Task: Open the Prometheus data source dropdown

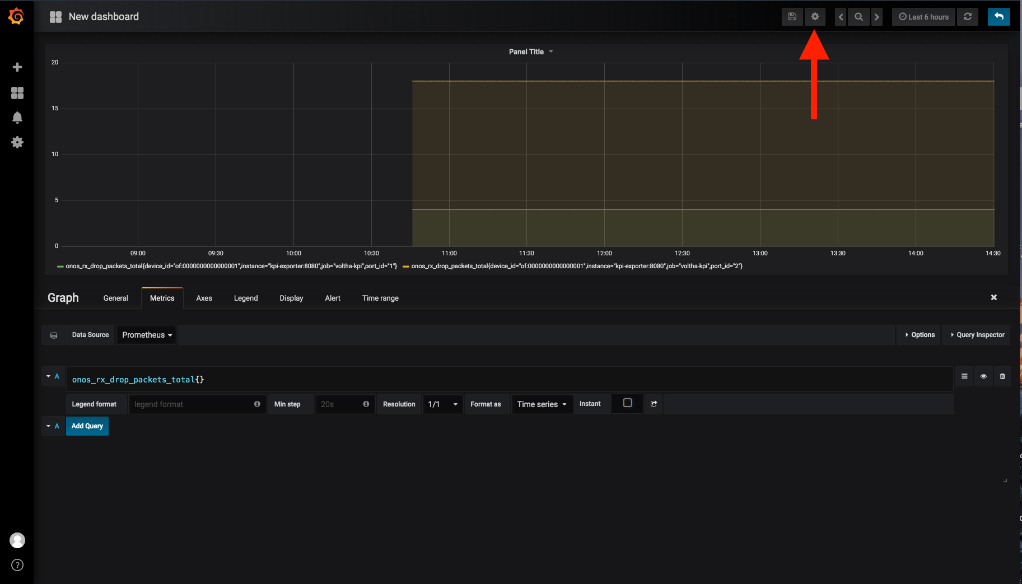Action: tap(147, 335)
